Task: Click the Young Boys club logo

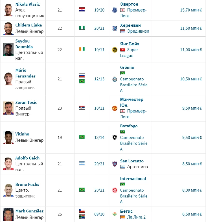Action: pyautogui.click(x=114, y=50)
